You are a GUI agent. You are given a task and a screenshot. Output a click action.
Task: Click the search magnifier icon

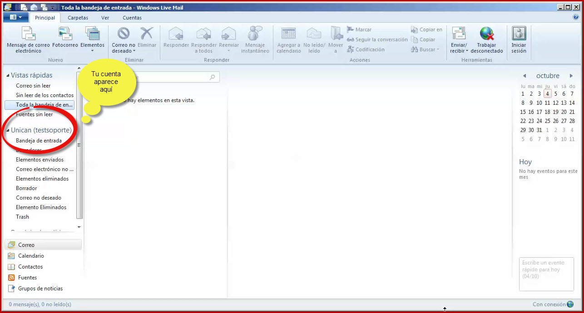tap(212, 78)
